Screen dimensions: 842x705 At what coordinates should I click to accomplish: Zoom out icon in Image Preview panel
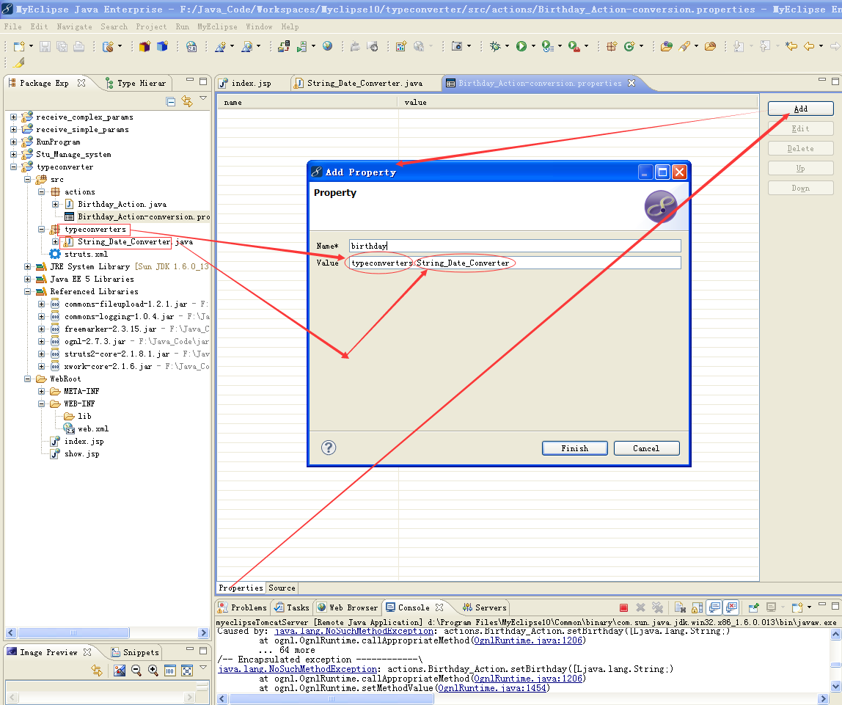[x=136, y=670]
